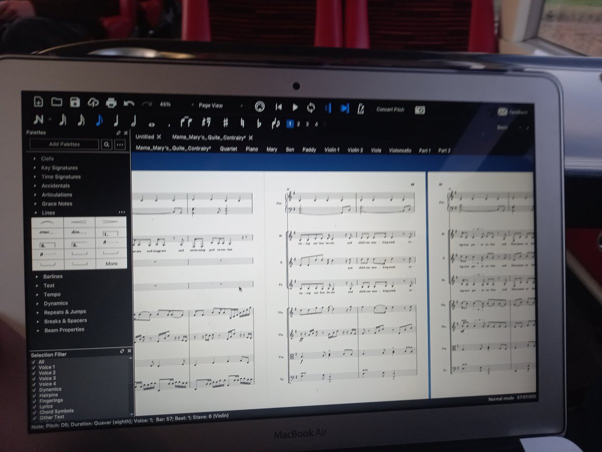Start playback with the play button

[295, 107]
